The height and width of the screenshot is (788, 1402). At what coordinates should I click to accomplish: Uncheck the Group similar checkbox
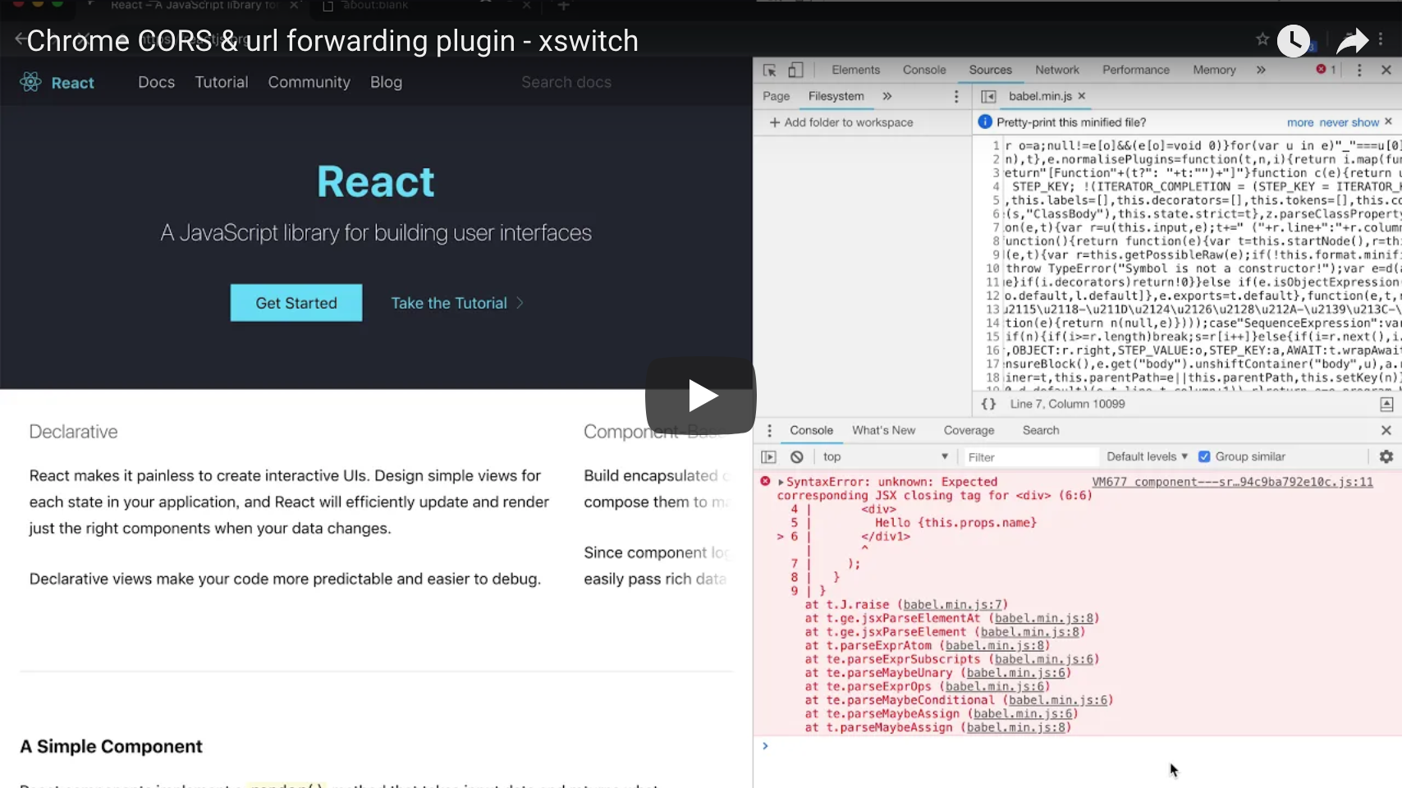click(x=1204, y=456)
